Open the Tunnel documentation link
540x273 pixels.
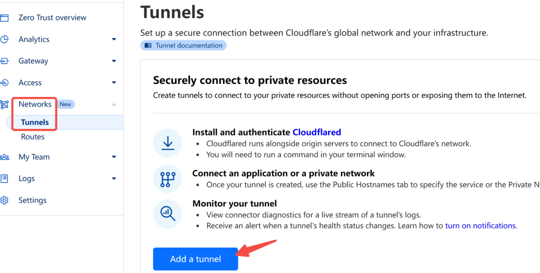click(x=183, y=45)
